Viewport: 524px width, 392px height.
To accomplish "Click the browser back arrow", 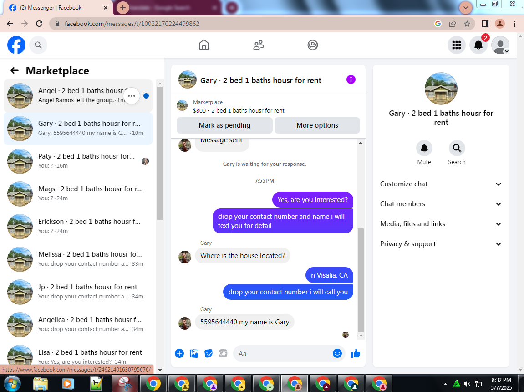I will point(10,24).
